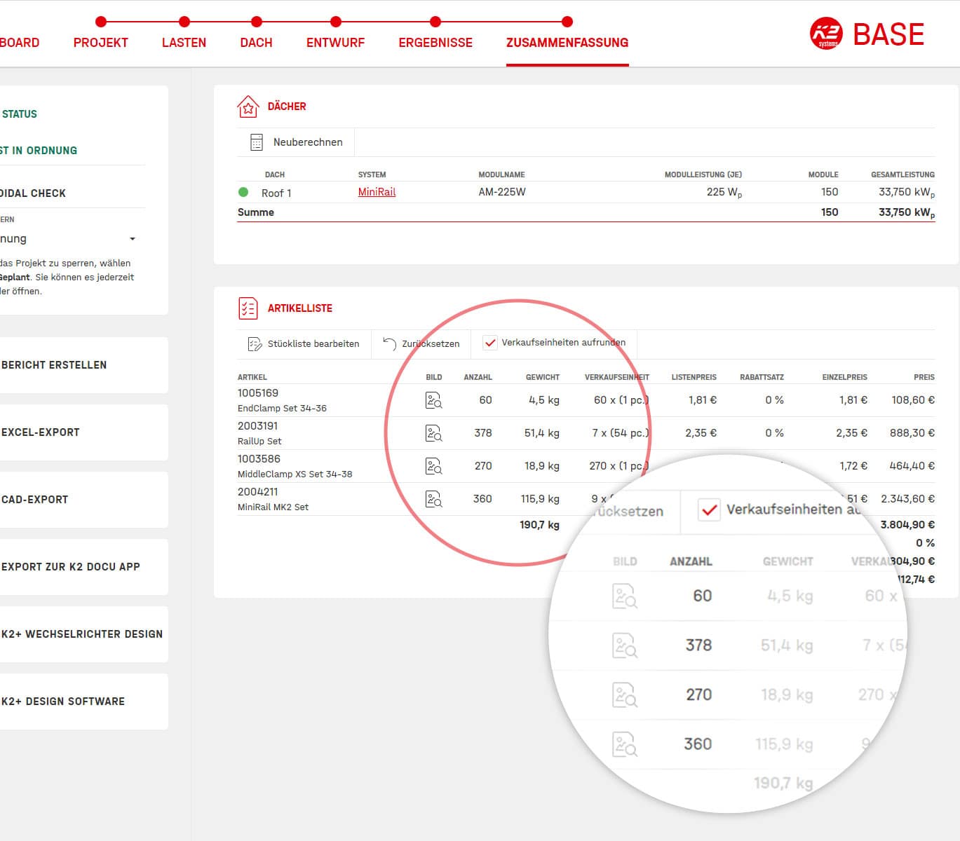Click the ANZAHL column header
This screenshot has width=960, height=841.
[478, 377]
